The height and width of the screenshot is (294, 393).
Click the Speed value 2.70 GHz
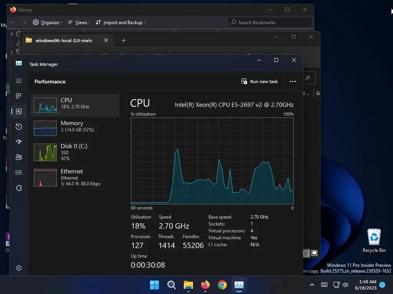tap(174, 226)
